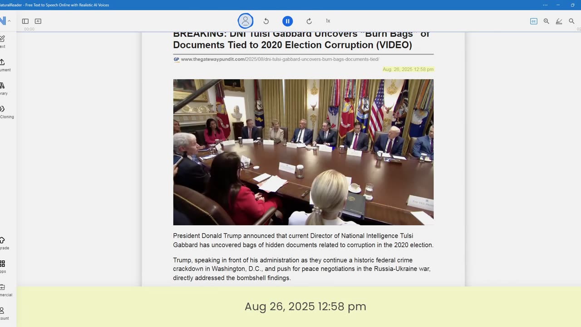Change the 1x reading speed

328,21
